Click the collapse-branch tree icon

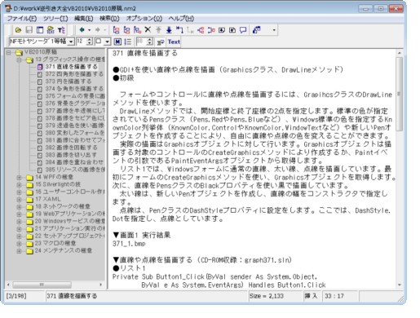(211, 30)
